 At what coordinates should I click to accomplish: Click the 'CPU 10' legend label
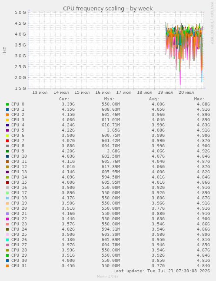pyautogui.click(x=19, y=156)
